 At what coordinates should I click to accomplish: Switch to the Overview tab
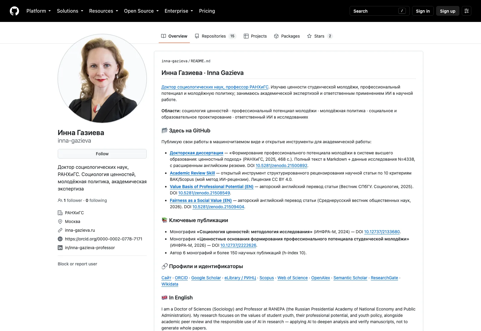174,36
